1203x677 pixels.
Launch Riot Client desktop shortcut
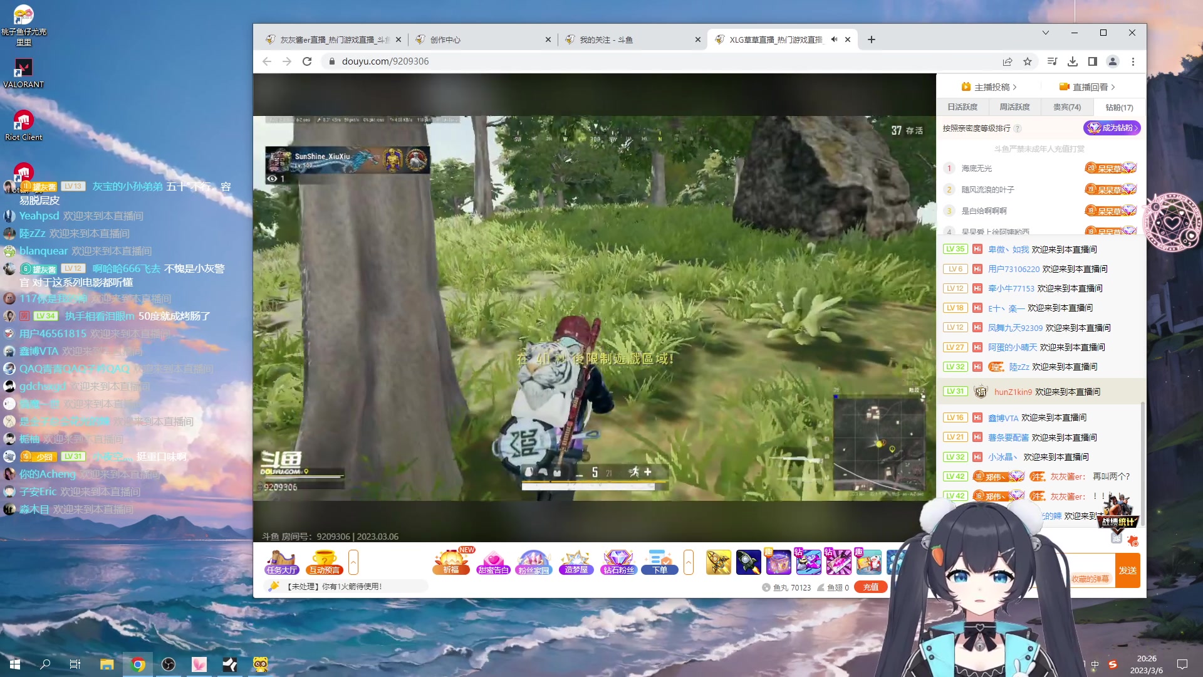pyautogui.click(x=23, y=125)
